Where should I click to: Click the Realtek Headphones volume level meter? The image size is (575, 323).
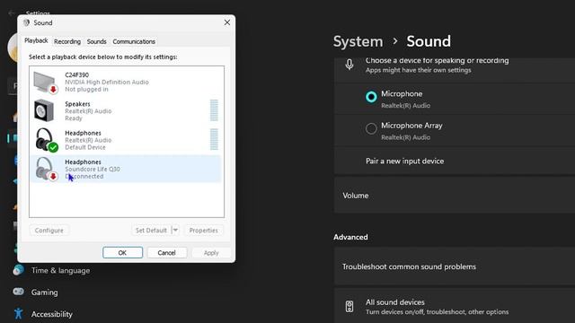[x=214, y=139]
